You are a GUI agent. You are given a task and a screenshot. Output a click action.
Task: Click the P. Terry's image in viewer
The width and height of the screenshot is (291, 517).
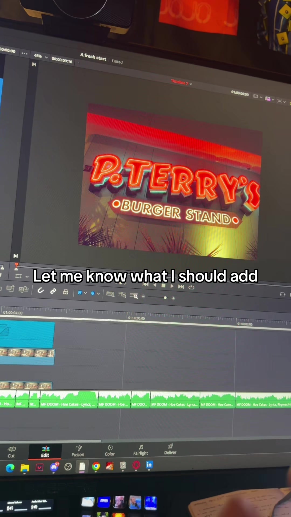point(170,182)
